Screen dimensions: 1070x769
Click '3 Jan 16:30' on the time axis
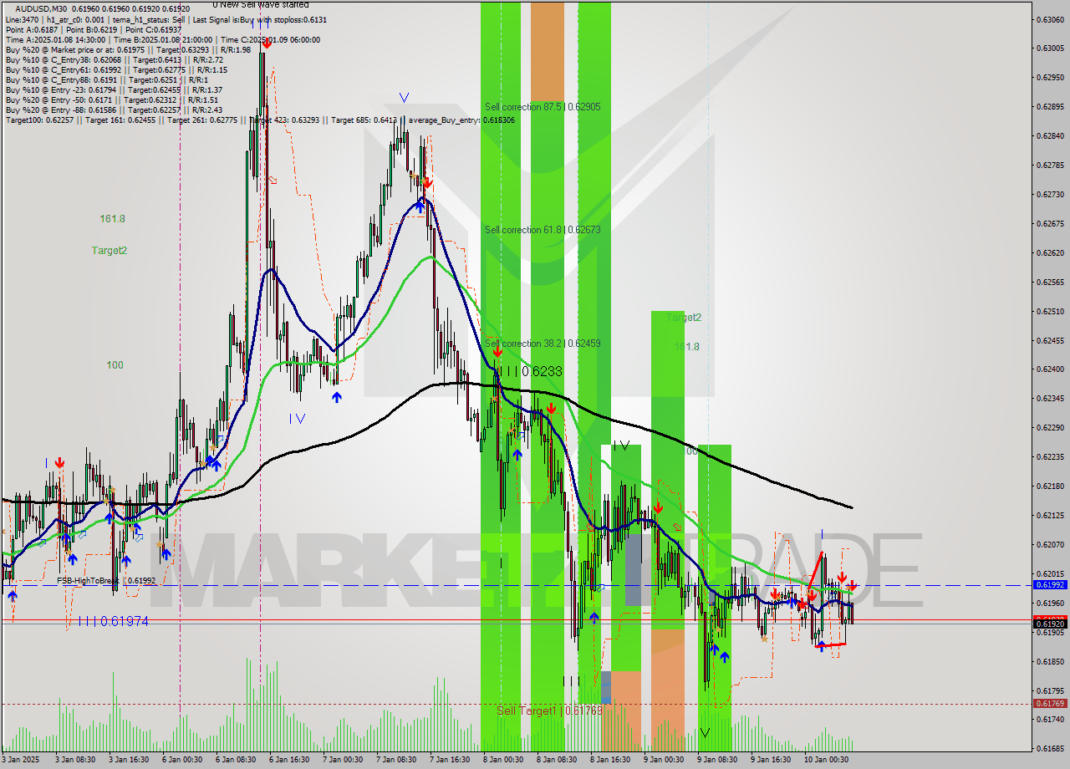[x=128, y=760]
